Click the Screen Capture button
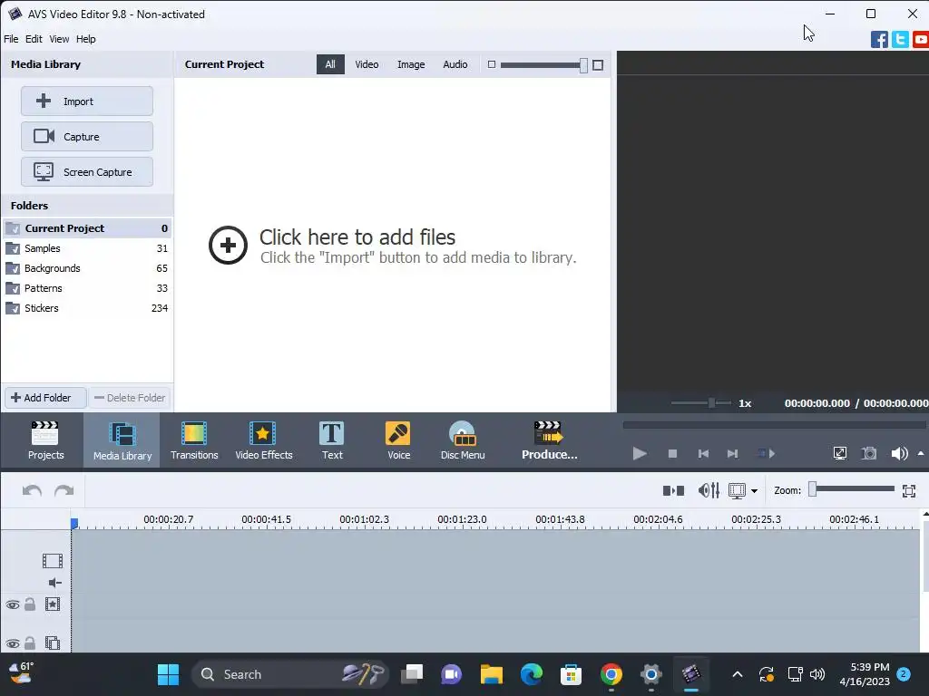Viewport: 929px width, 696px height. tap(87, 172)
